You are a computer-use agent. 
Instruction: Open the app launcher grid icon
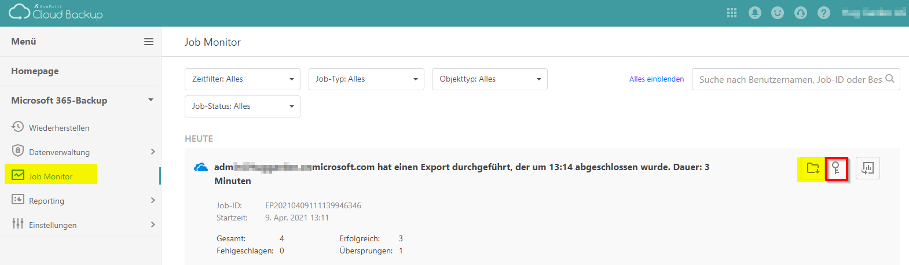[732, 13]
